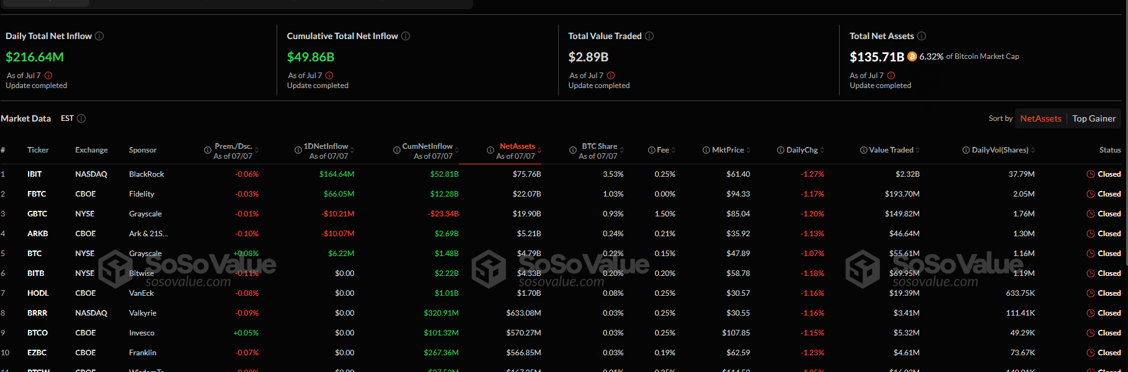Screen dimensions: 1128x372
Task: Sort table by Value Traded column arrows
Action: click(918, 150)
